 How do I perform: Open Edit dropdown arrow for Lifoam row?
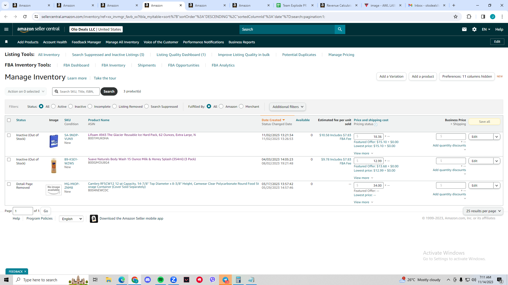click(497, 137)
